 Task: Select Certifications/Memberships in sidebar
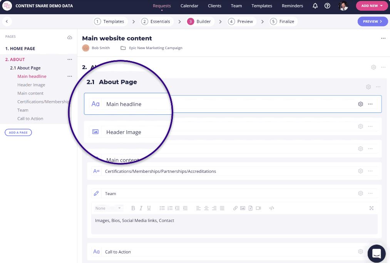click(x=43, y=102)
